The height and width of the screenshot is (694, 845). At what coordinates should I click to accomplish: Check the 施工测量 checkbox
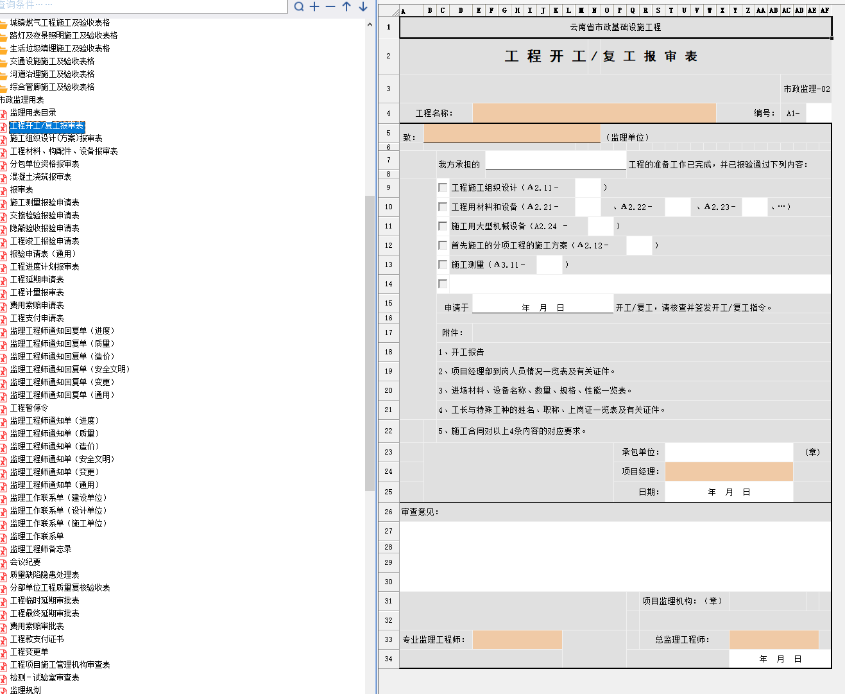tap(443, 265)
